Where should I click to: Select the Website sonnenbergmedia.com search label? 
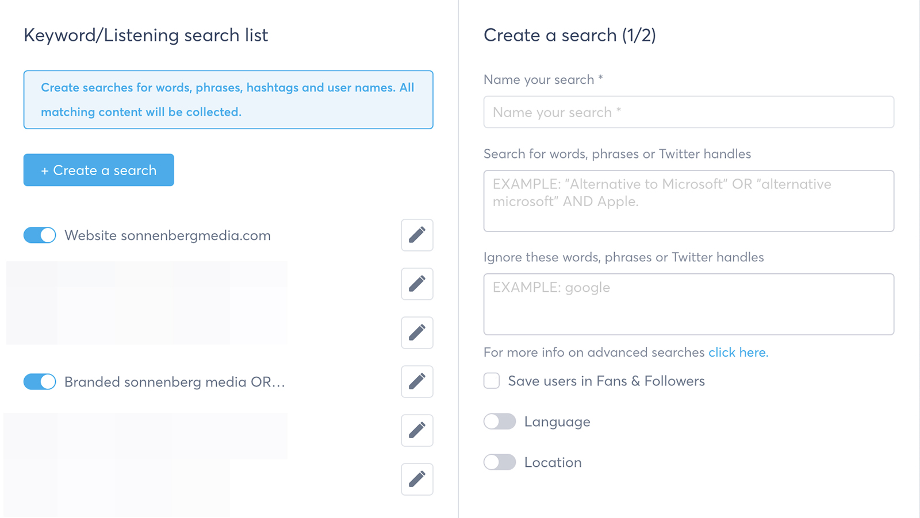[167, 235]
